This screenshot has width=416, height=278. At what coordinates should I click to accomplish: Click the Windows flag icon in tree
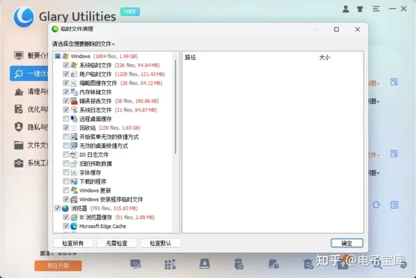tap(65, 56)
